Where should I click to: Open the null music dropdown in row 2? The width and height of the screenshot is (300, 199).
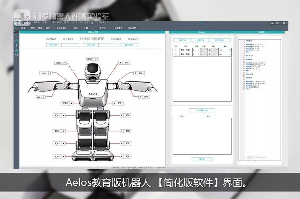click(x=225, y=54)
